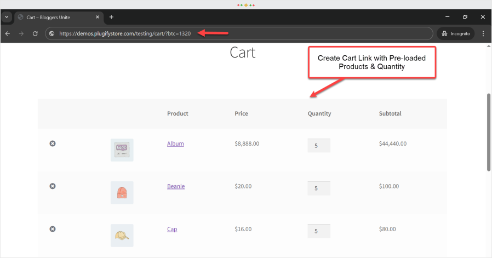Open the Beanie product link
This screenshot has width=492, height=258.
[176, 186]
